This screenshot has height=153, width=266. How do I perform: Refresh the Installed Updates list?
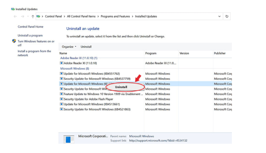(x=227, y=16)
